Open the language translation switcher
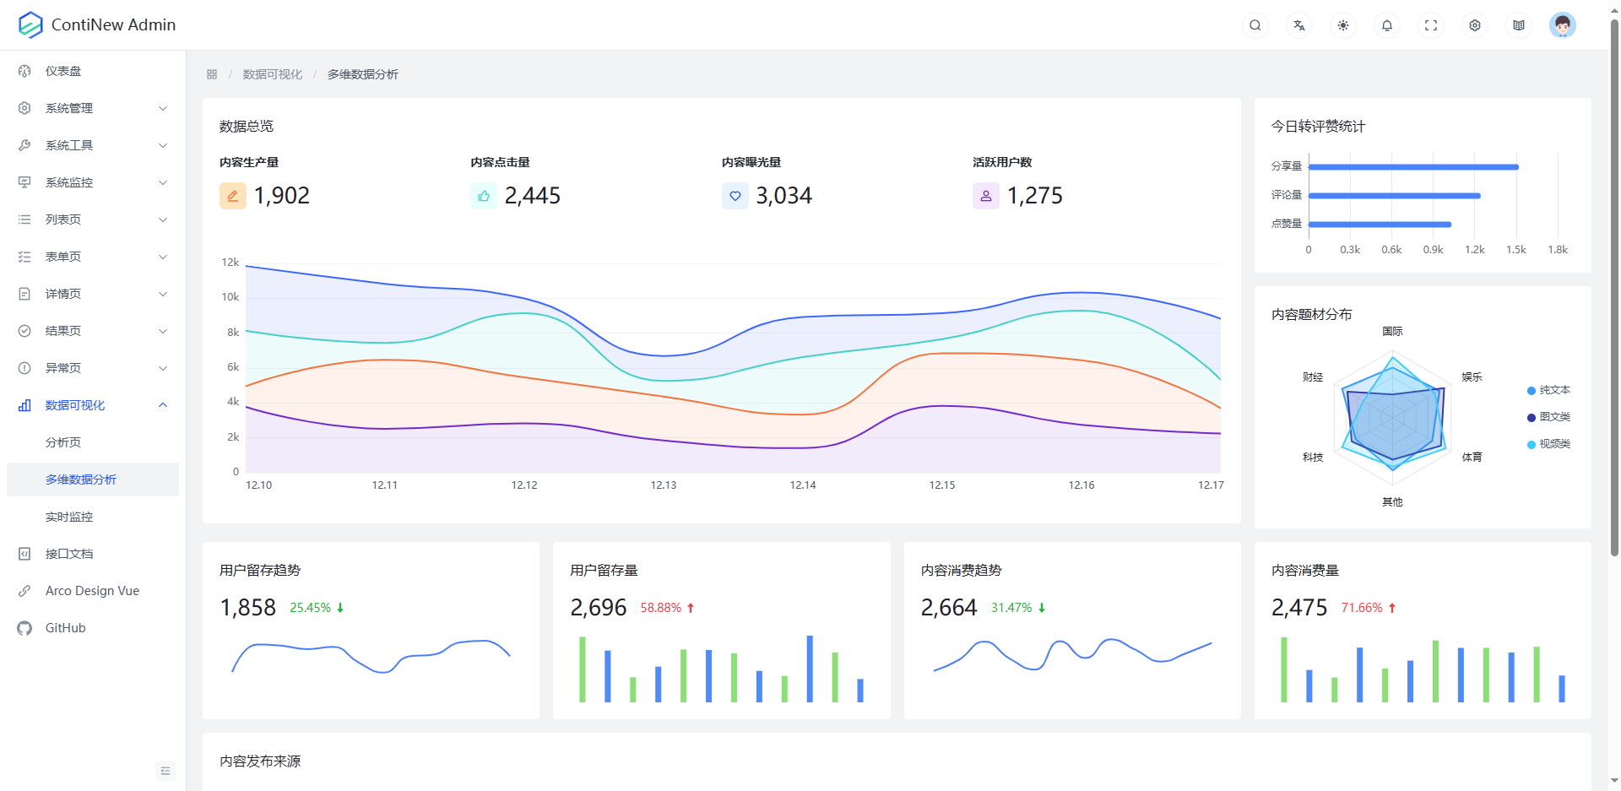 1299,25
